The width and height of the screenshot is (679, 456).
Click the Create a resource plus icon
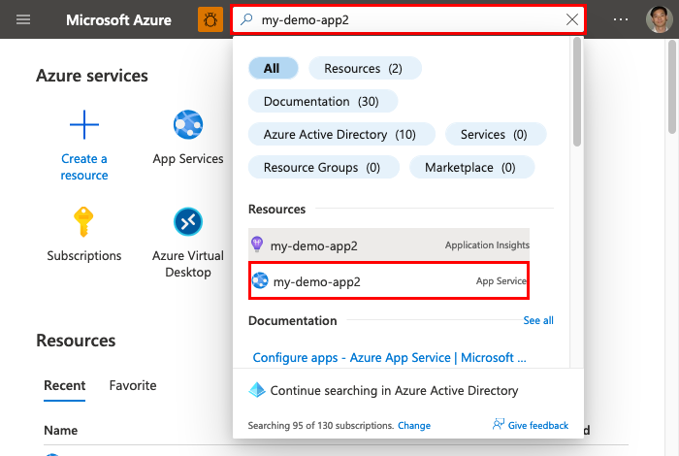click(x=84, y=125)
